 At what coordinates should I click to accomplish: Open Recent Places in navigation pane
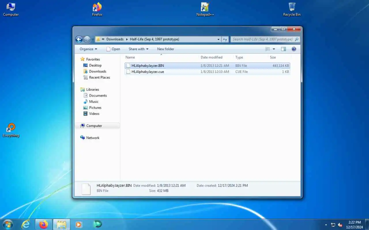point(99,77)
